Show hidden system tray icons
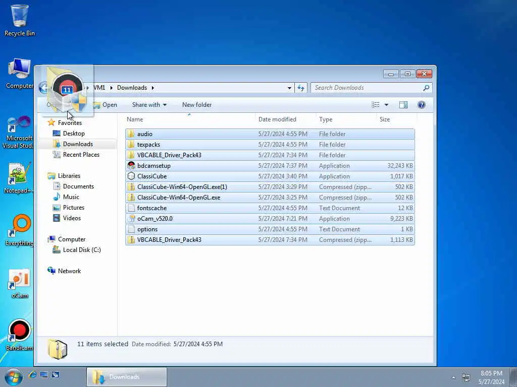 [454, 377]
